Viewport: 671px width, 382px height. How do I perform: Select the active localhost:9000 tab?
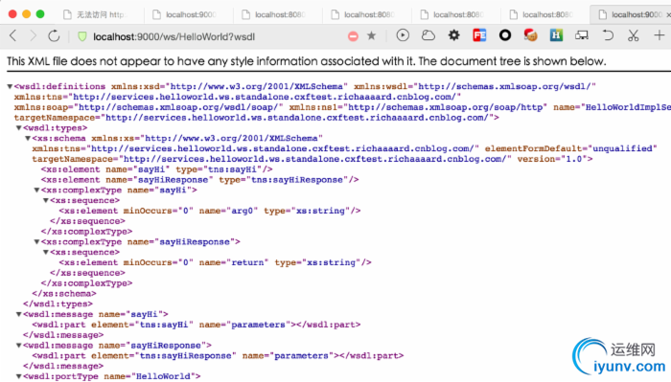click(x=631, y=14)
